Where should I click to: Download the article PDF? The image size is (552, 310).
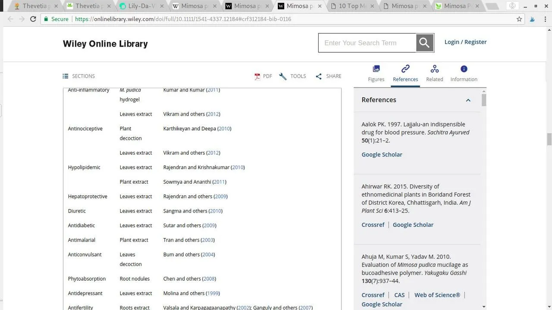[263, 76]
